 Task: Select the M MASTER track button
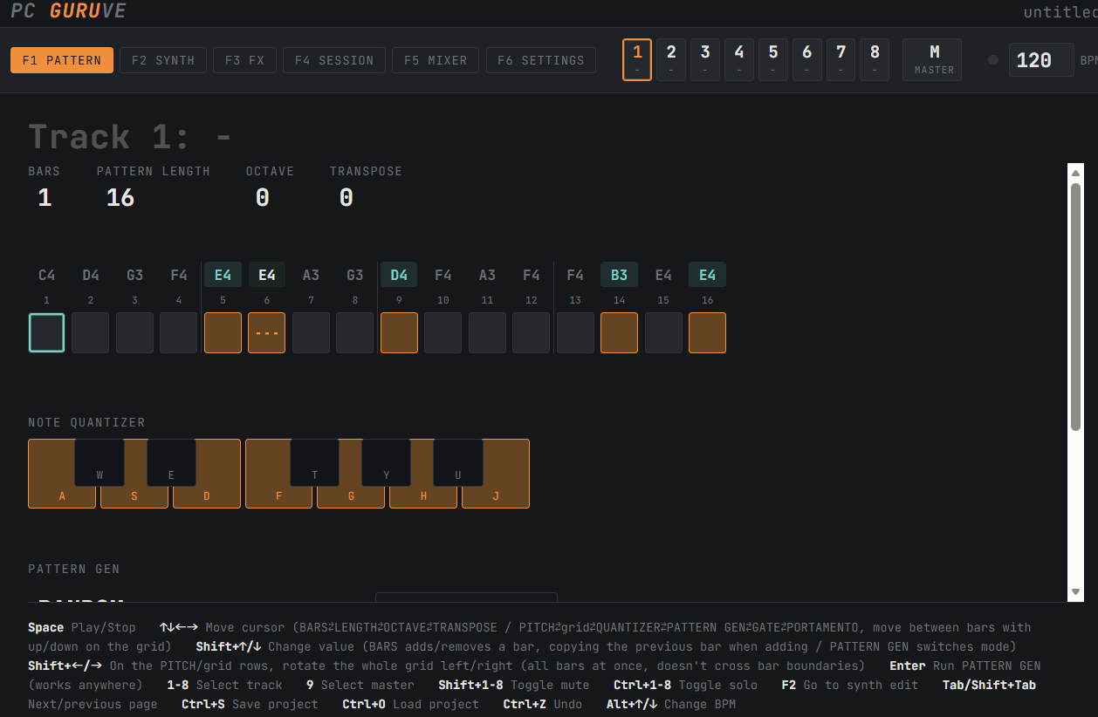click(x=932, y=59)
